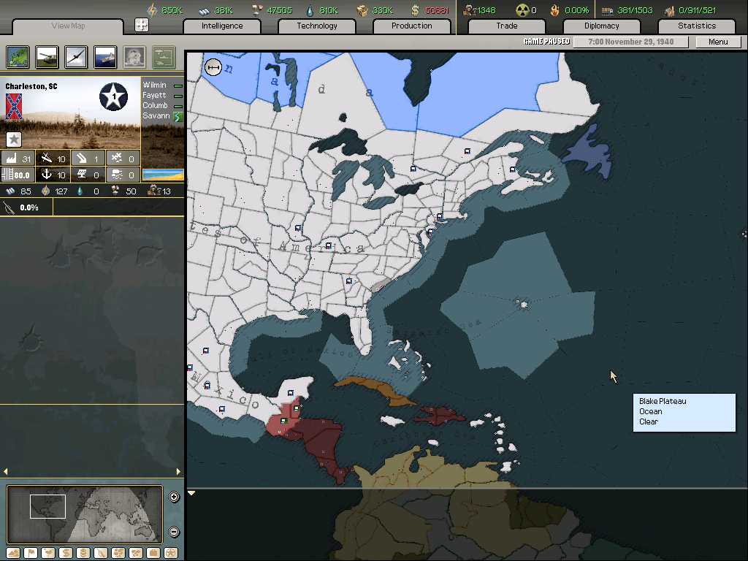This screenshot has width=748, height=561.
Task: Click the factory industry icon showing 31
Action: click(x=11, y=159)
